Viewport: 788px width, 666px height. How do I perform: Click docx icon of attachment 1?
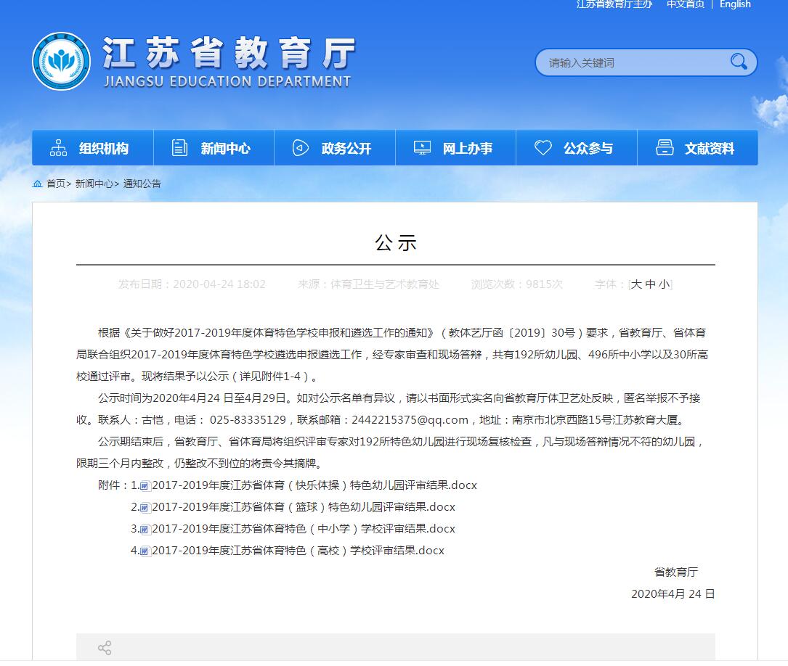coord(145,485)
